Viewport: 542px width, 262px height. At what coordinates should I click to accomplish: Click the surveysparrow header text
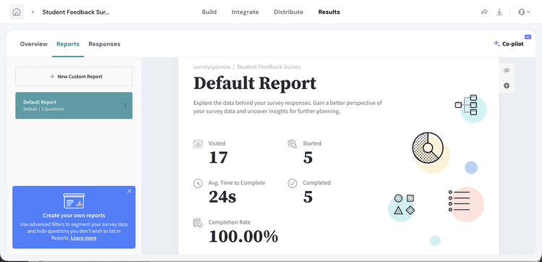point(212,67)
